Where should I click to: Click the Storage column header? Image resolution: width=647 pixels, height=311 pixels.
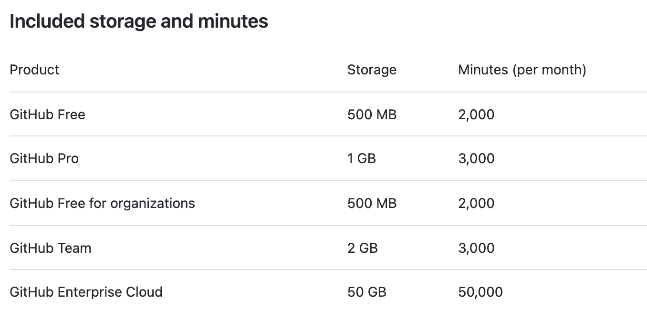(372, 70)
